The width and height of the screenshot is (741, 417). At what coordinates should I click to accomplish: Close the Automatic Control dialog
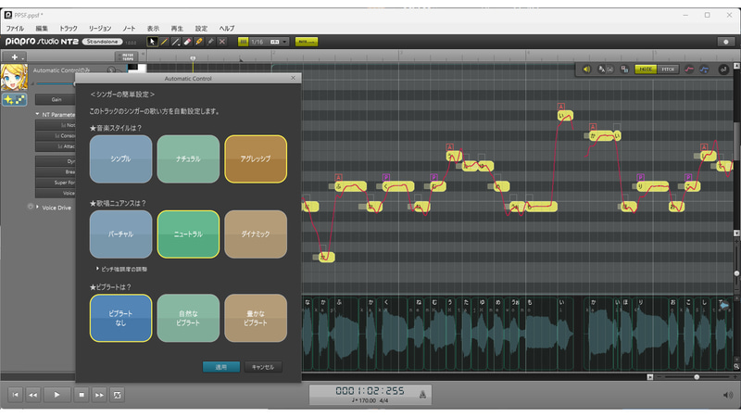pyautogui.click(x=293, y=78)
